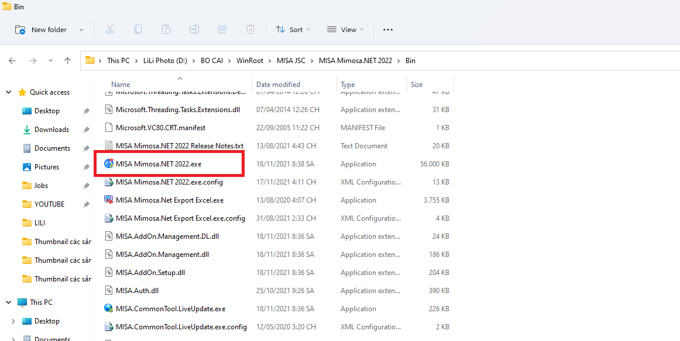Click the Forward navigation arrow
Viewport: 680px width, 341px height.
pyautogui.click(x=33, y=61)
